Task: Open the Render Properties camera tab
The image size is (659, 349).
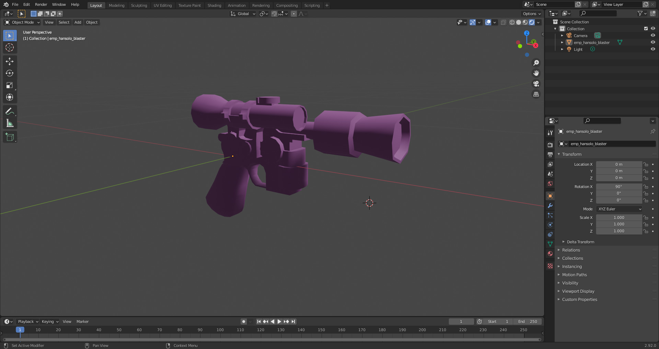Action: pos(550,145)
